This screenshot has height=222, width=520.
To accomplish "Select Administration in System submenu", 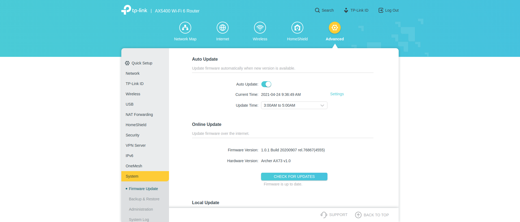I will (141, 209).
